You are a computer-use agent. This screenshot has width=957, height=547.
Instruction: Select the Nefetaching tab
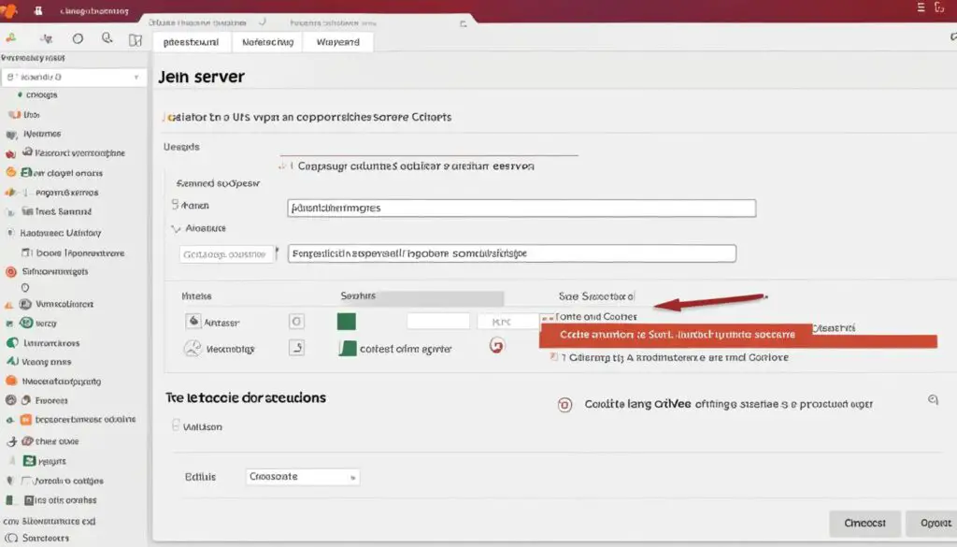267,41
